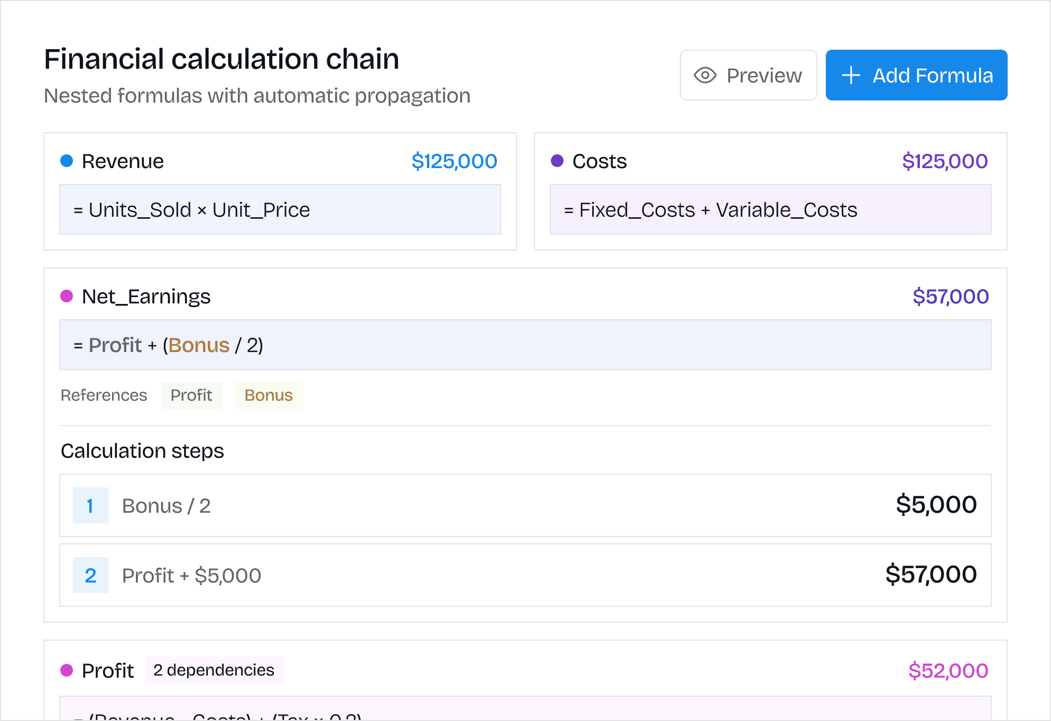This screenshot has width=1051, height=721.
Task: Select the Bonus reference chip
Action: (x=269, y=395)
